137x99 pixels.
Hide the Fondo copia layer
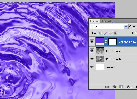click(92, 59)
